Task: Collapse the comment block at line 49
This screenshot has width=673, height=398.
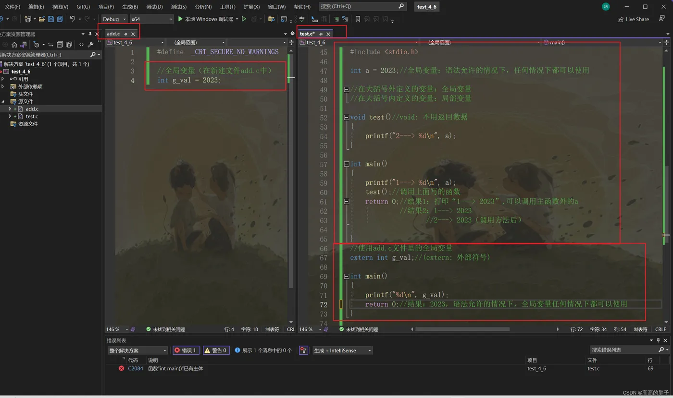Action: pyautogui.click(x=347, y=89)
